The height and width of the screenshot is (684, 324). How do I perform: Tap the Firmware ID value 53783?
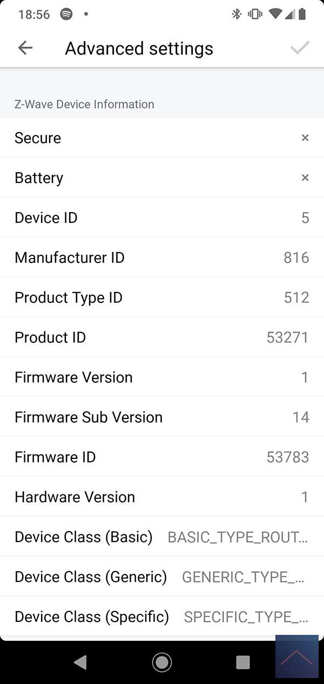click(x=288, y=457)
